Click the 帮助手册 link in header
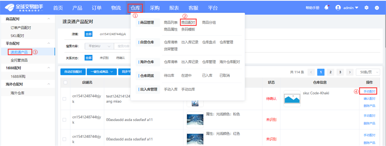This screenshot has width=386, height=146. (x=312, y=8)
